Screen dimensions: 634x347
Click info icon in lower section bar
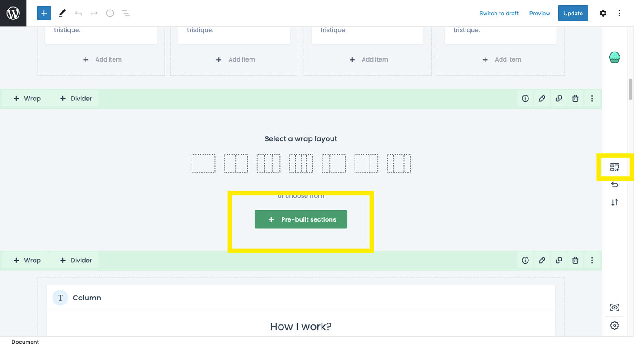525,261
